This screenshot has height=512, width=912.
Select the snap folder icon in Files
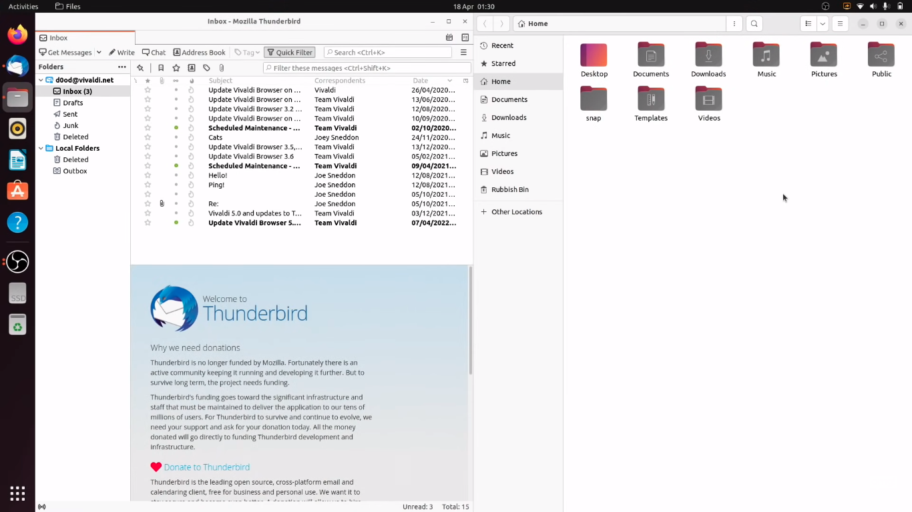pyautogui.click(x=594, y=99)
